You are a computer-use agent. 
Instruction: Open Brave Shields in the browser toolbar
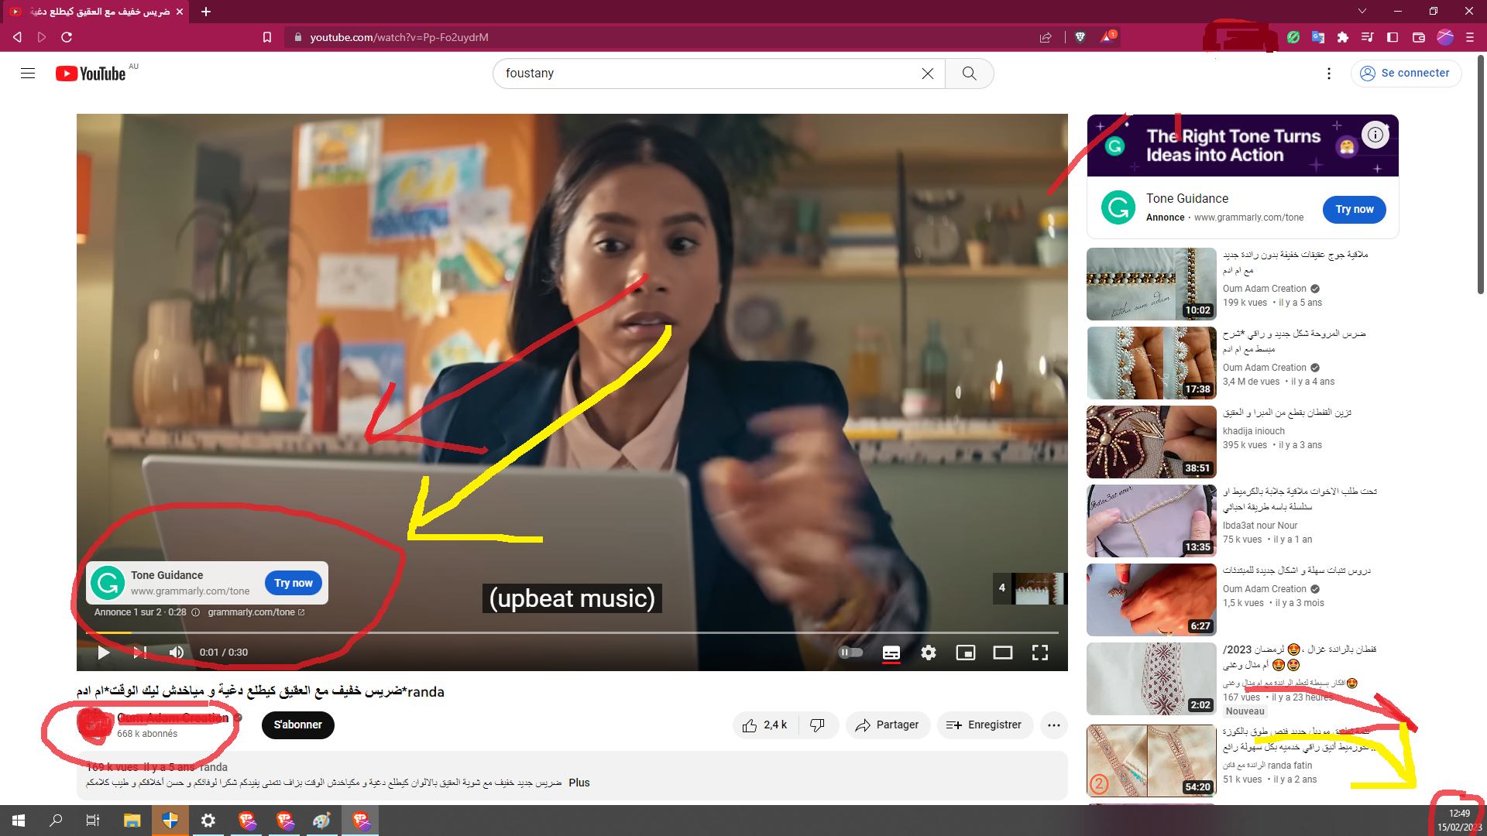[1080, 36]
